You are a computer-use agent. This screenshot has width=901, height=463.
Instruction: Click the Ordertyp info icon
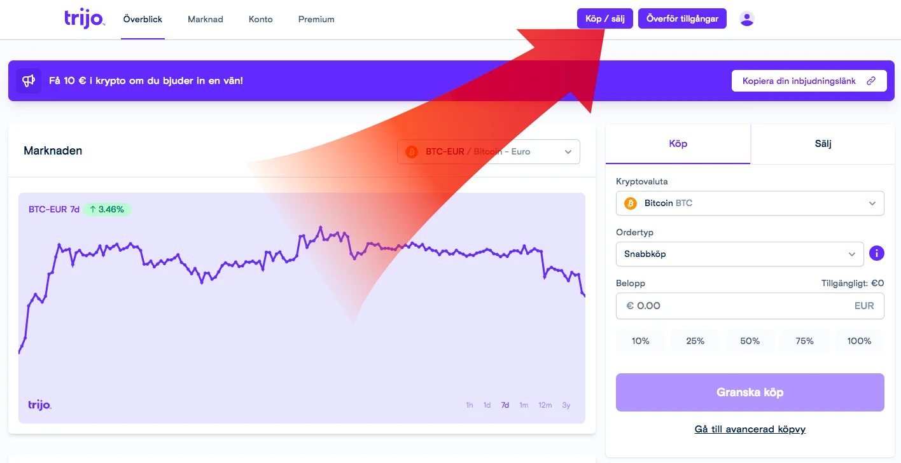(876, 254)
